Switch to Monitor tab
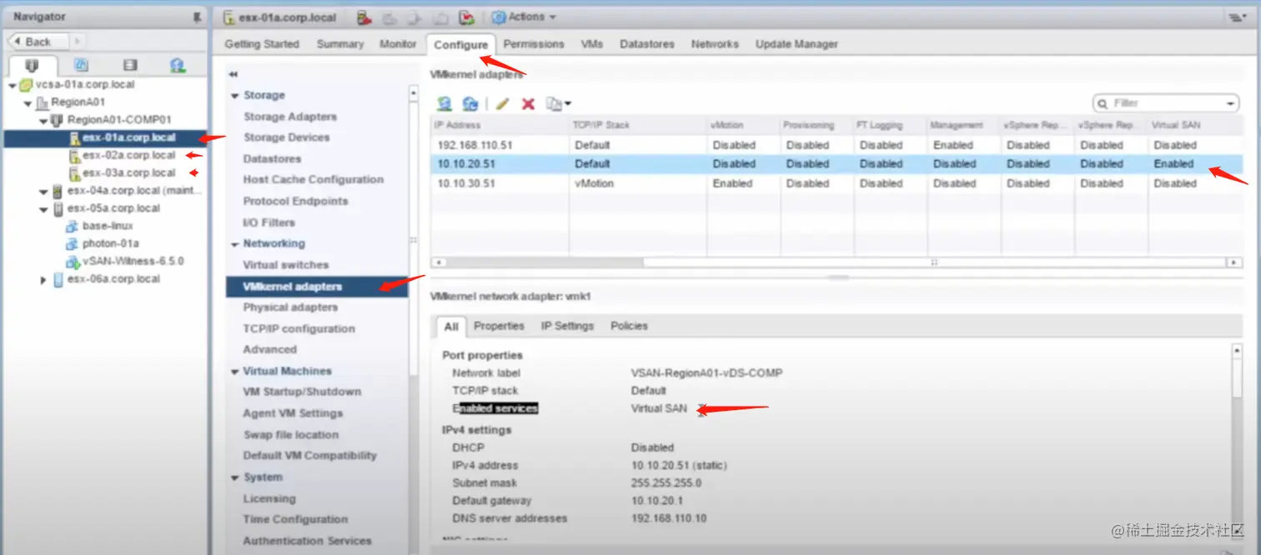 click(x=398, y=44)
